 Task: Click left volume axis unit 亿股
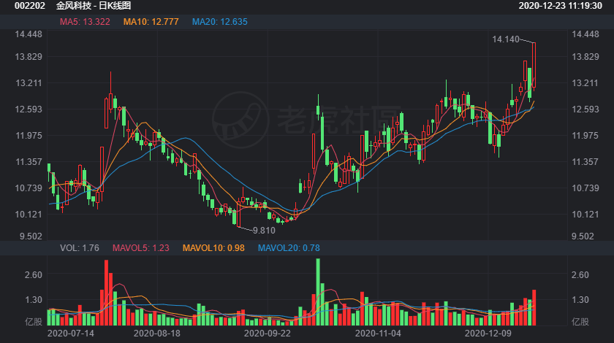coord(34,322)
